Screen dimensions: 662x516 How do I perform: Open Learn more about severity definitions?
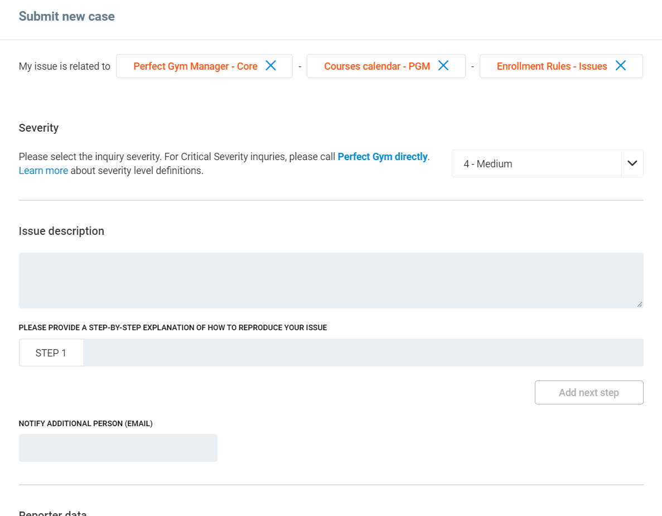44,171
